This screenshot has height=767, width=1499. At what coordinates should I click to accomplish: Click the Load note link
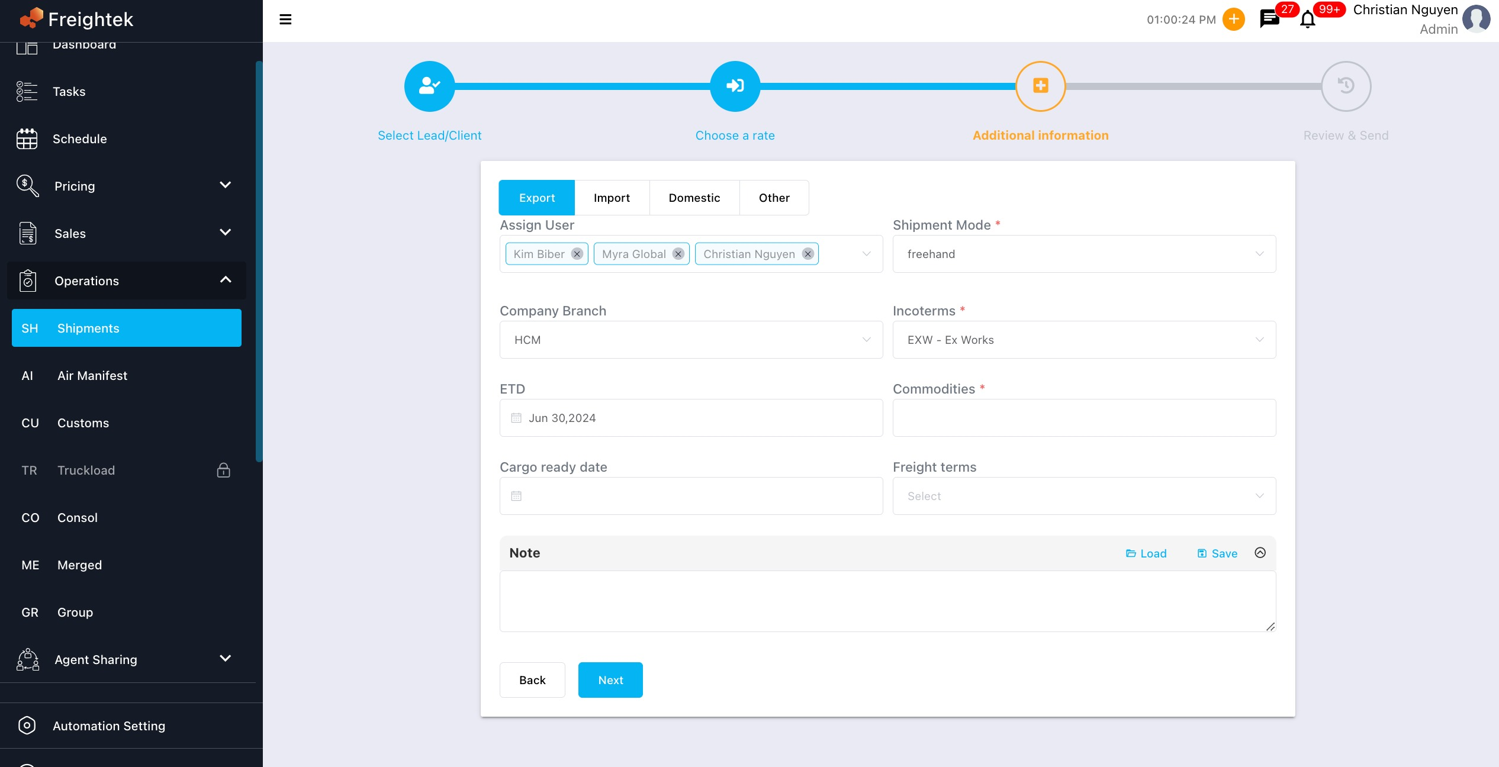[x=1146, y=553]
